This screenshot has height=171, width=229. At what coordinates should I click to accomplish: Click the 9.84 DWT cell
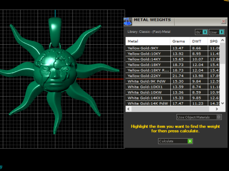(x=199, y=81)
